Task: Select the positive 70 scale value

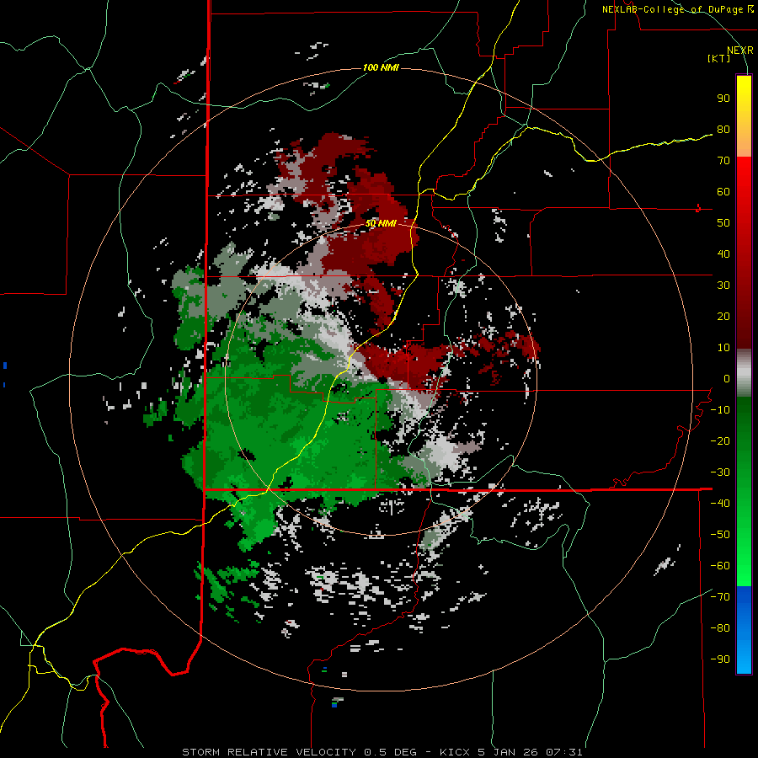Action: click(723, 161)
